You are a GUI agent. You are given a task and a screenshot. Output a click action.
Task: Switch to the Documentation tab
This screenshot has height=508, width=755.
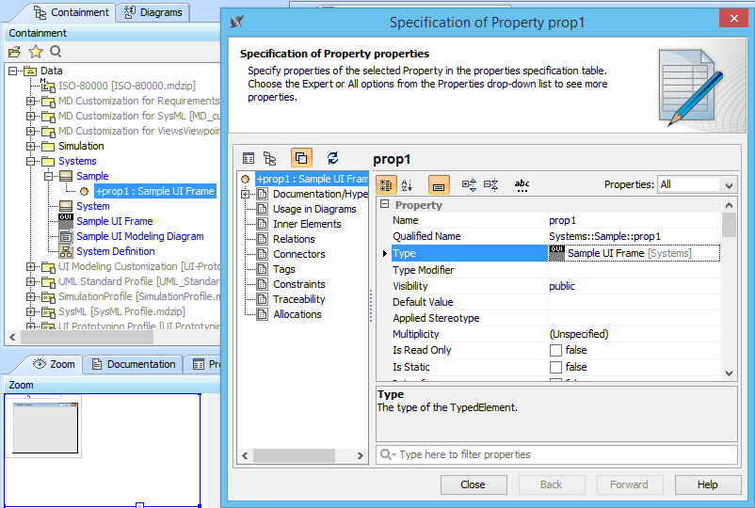(x=134, y=364)
